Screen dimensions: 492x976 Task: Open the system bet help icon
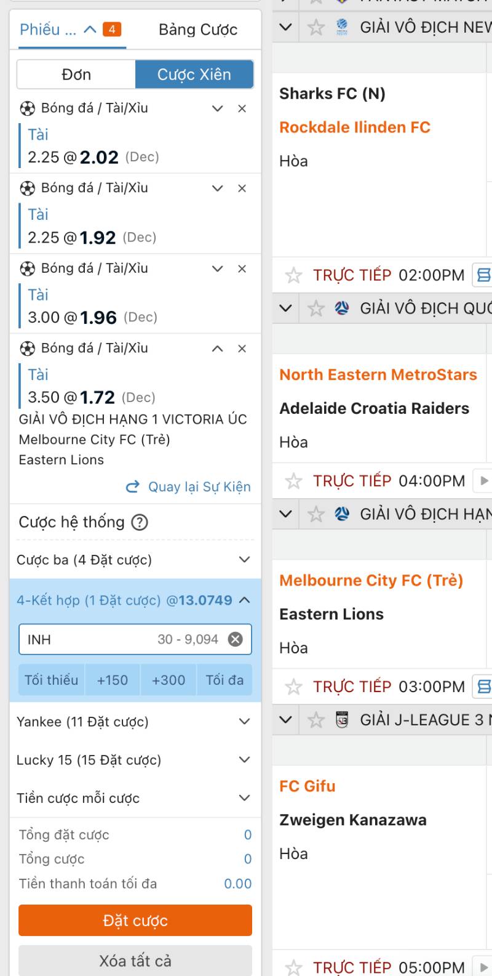(x=140, y=522)
